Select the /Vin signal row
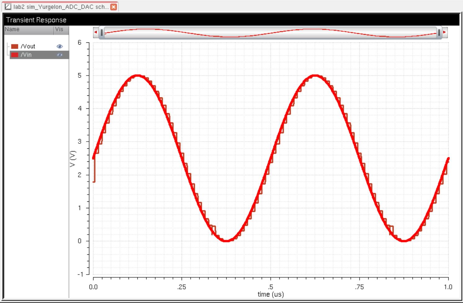 (x=39, y=55)
